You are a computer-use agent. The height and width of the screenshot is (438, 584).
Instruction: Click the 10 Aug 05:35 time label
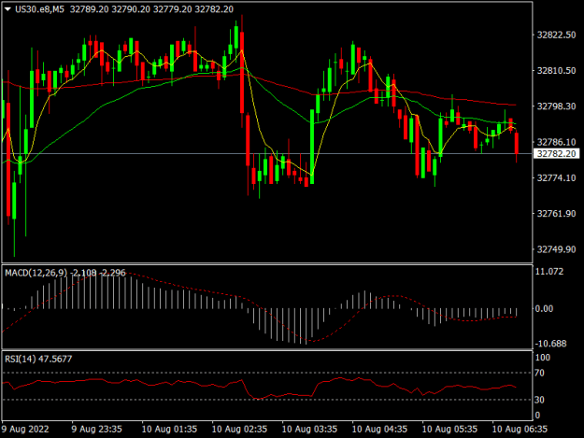pos(449,429)
